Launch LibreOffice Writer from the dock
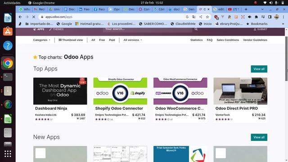 point(8,18)
